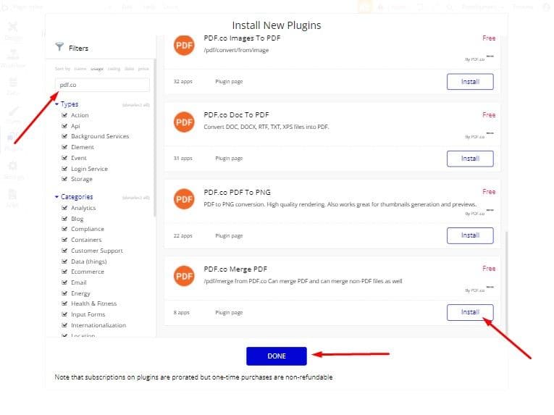Click the PDF.co Images To PDF plugin icon

click(x=184, y=45)
